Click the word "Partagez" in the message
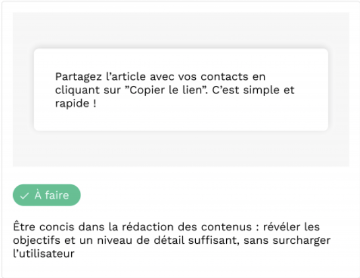This screenshot has width=360, height=278. click(78, 77)
